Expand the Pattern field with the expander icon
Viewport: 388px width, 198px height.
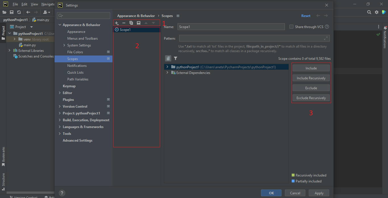pos(326,38)
